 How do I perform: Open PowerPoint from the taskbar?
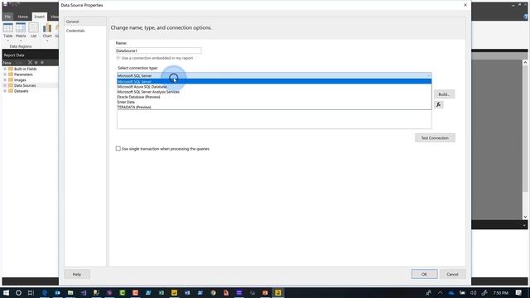265,292
